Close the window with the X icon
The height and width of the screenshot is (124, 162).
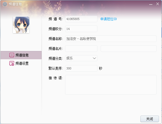point(158,4)
